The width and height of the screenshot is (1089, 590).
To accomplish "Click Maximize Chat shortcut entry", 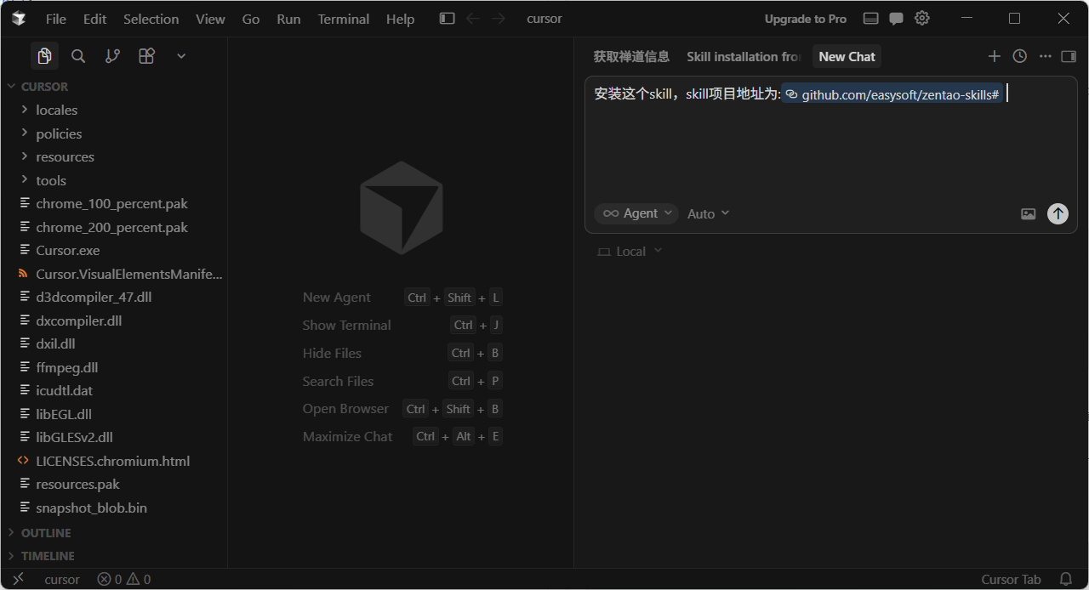I will 402,437.
